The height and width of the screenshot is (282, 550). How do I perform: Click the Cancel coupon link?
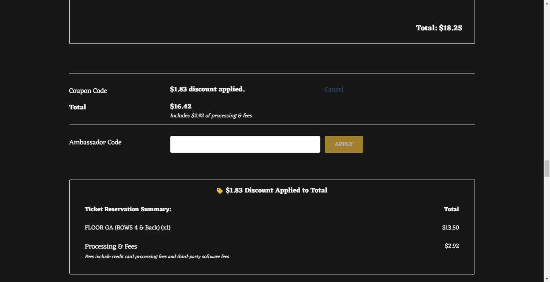coord(334,89)
